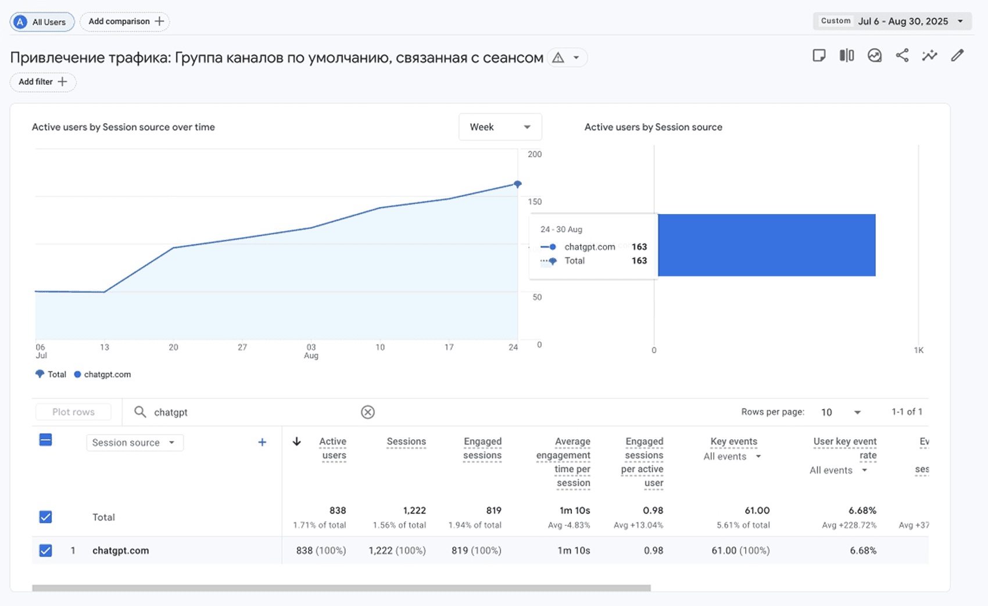Open the notes/annotation icon in the report toolbar
The image size is (988, 606).
pyautogui.click(x=819, y=55)
